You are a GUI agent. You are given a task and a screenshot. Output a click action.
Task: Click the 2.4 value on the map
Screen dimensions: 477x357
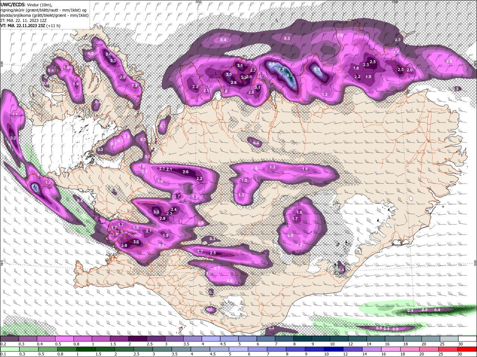pyautogui.click(x=174, y=210)
